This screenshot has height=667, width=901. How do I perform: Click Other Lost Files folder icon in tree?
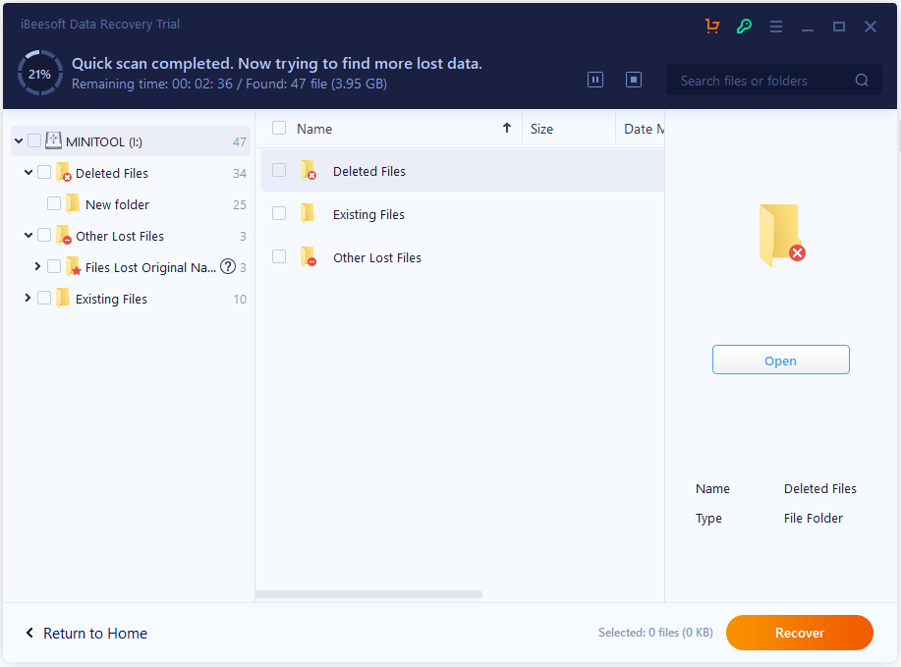coord(63,236)
